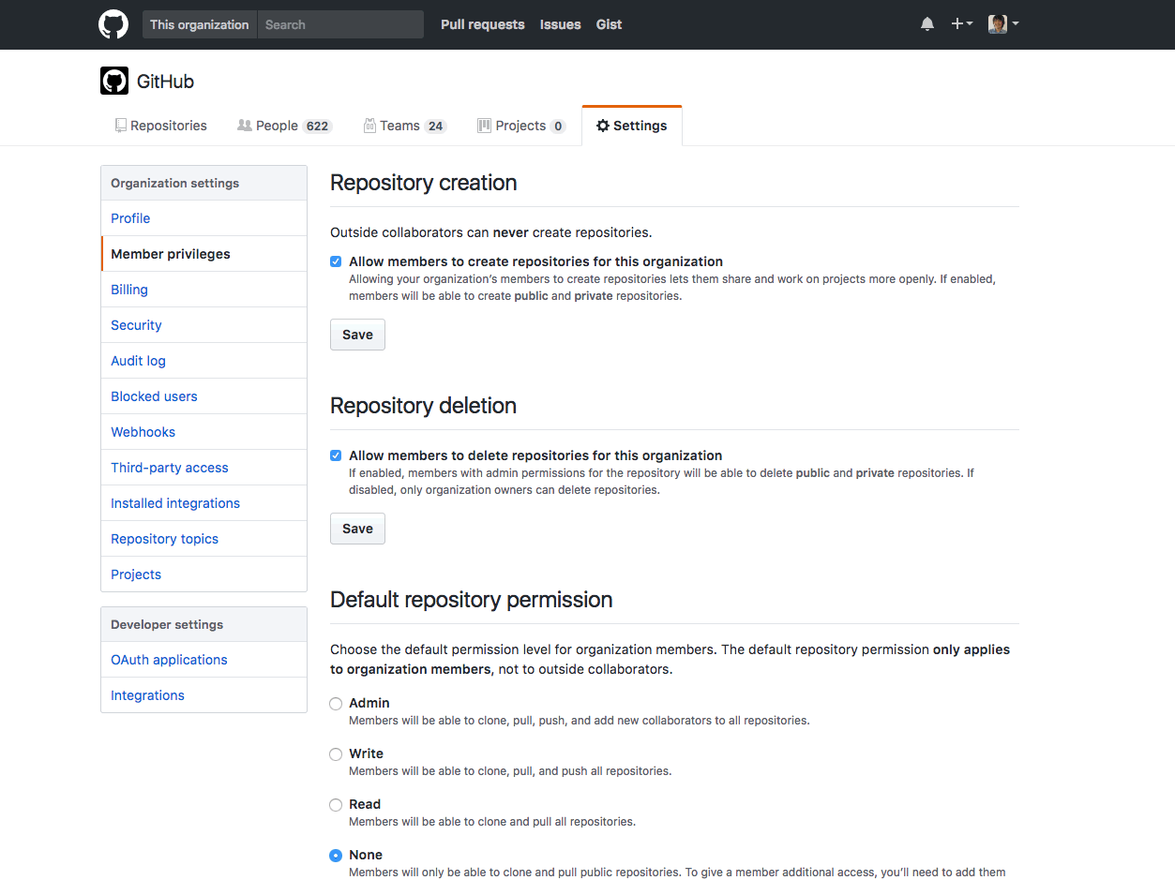Toggle Allow members to delete repositories checkbox

pos(336,455)
